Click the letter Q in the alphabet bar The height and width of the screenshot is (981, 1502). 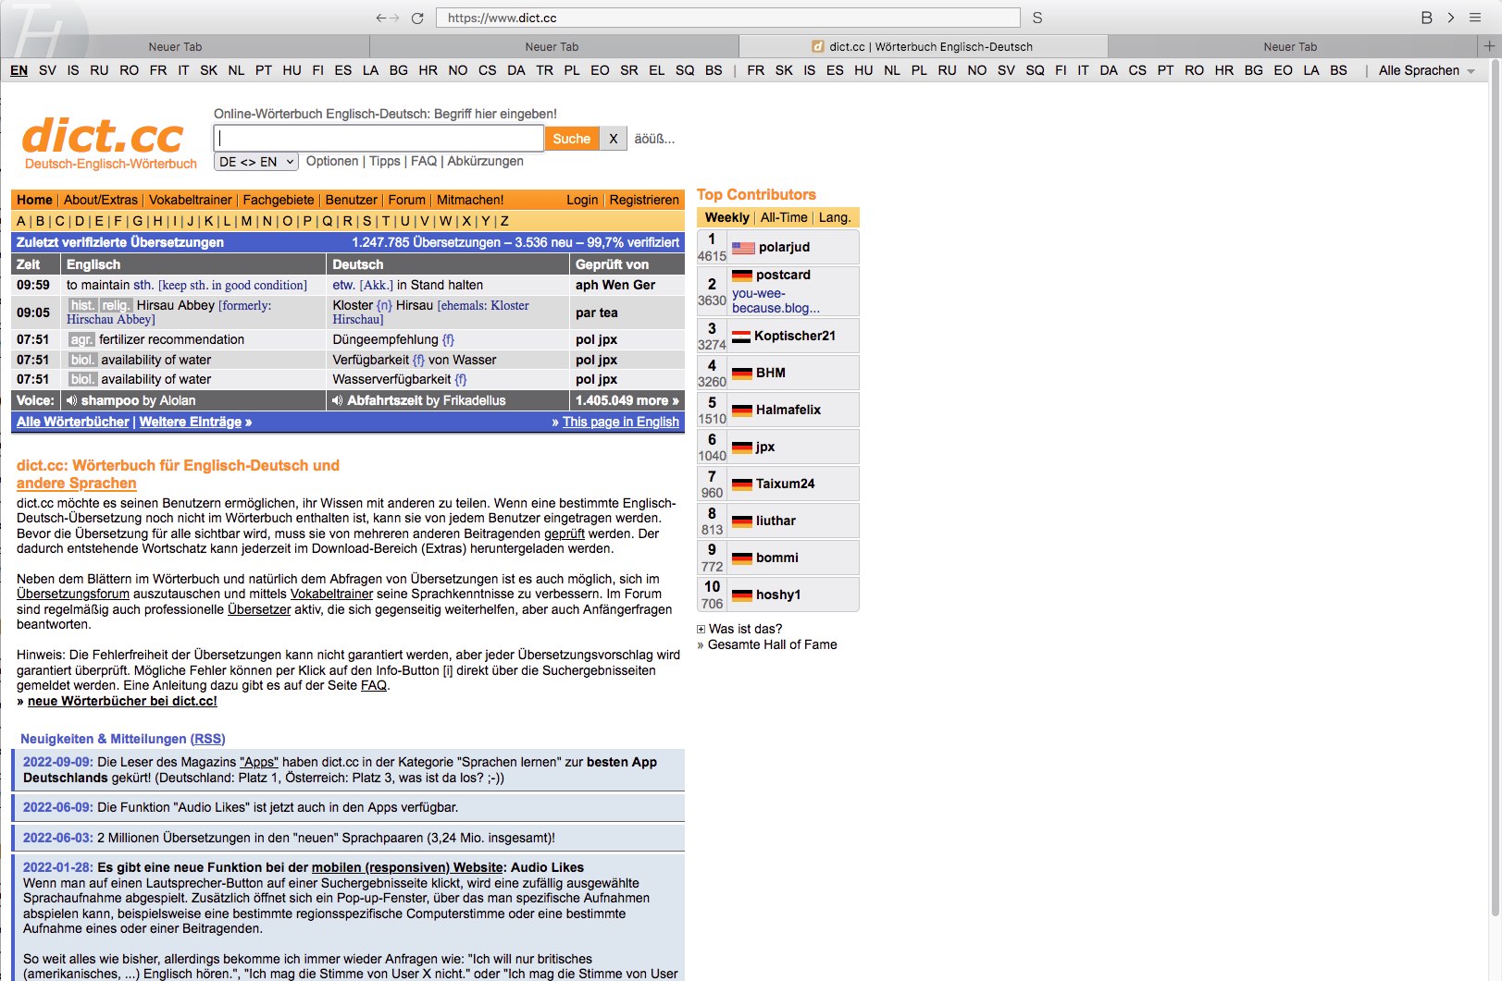click(327, 221)
